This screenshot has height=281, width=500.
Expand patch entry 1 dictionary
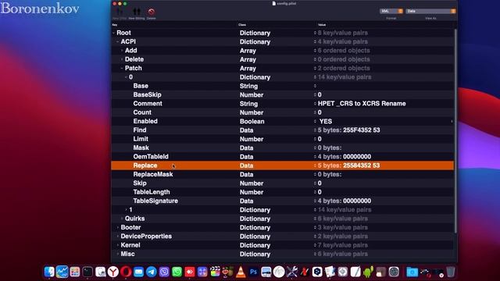coord(126,210)
